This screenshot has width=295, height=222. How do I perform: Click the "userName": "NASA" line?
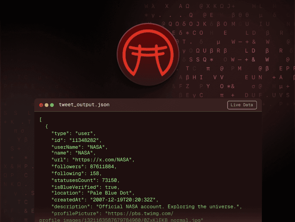(x=79, y=147)
